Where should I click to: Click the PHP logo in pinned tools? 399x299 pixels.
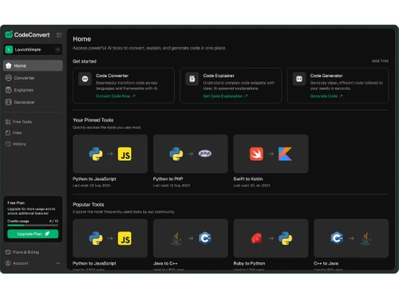click(x=205, y=153)
